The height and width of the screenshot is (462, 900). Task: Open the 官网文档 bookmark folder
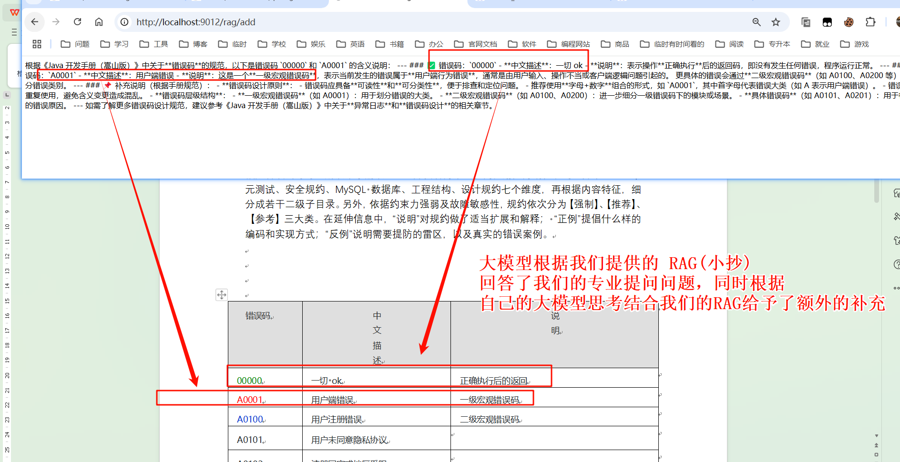476,44
